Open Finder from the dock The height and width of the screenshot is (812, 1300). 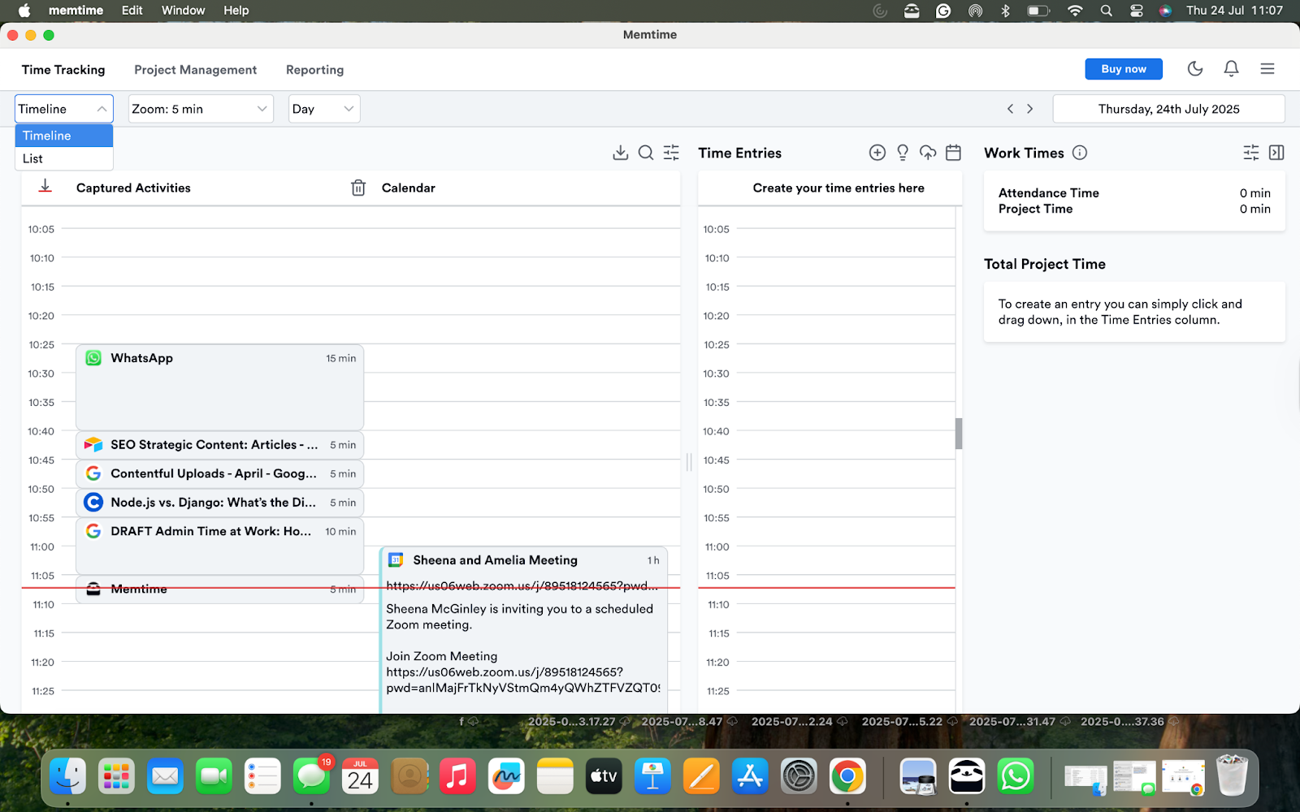(67, 777)
